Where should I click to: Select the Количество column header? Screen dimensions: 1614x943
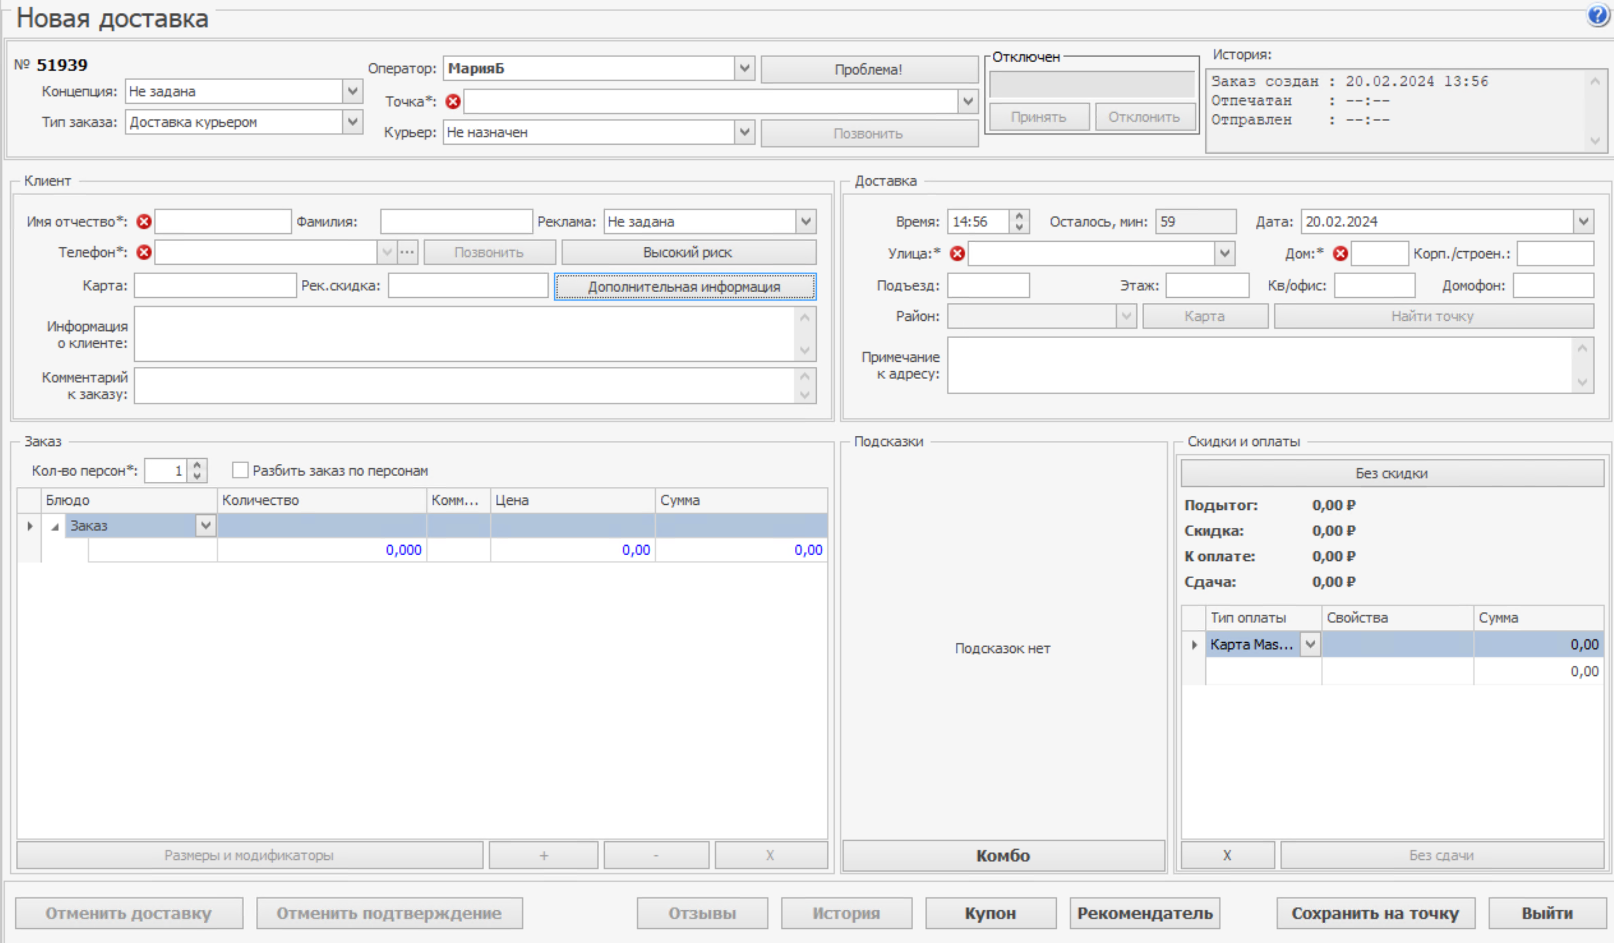(322, 500)
